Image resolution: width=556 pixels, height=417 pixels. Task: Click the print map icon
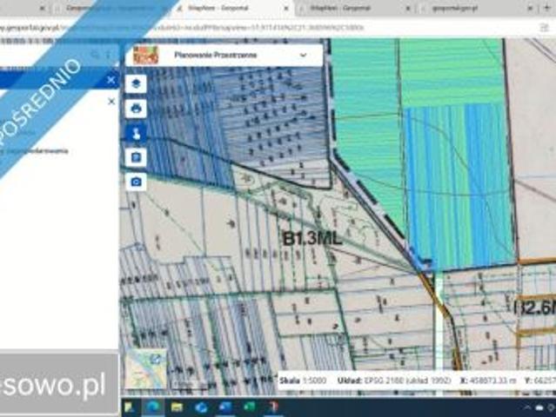[x=136, y=109]
